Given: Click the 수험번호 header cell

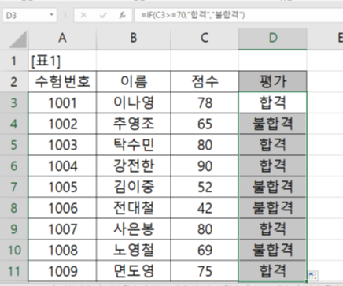Looking at the screenshot, I should coord(62,81).
